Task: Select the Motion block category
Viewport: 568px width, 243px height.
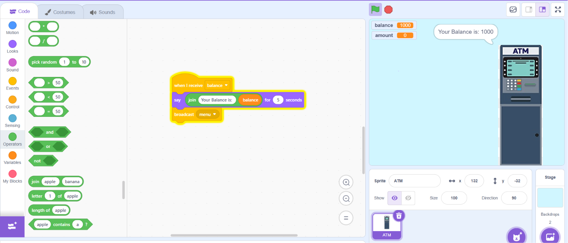Action: (x=13, y=28)
